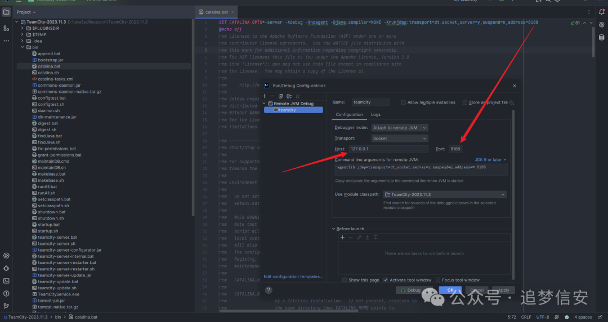Click the UTF-8 encoding status entry
Image resolution: width=608 pixels, height=322 pixels.
tap(543, 317)
